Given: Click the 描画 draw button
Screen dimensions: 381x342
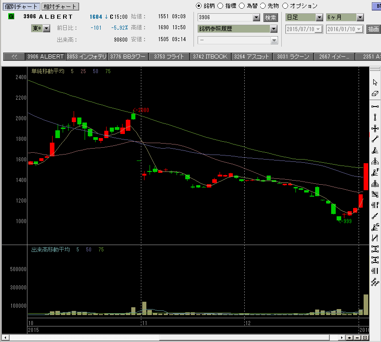Looking at the screenshot, I should click(374, 29).
